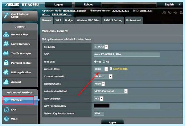Image resolution: width=185 pixels, height=126 pixels.
Task: Click the Parental control padlock icon
Action: pos(6,63)
